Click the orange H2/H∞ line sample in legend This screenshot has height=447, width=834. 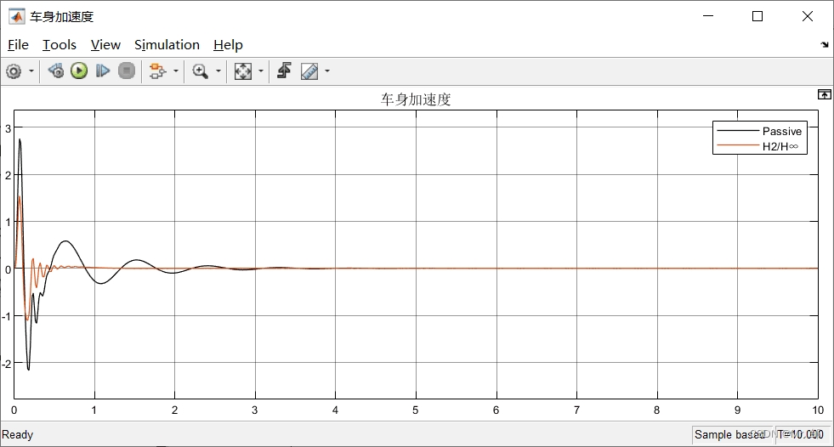point(737,145)
